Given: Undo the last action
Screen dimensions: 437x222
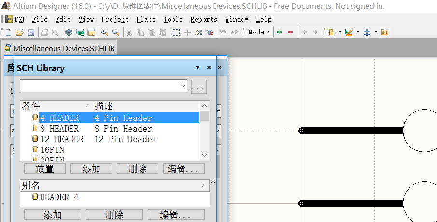Looking at the screenshot, I should pos(223,32).
